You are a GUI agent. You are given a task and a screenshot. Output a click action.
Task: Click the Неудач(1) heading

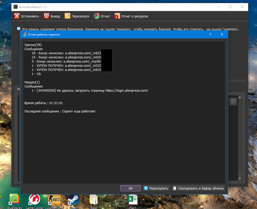click(32, 82)
